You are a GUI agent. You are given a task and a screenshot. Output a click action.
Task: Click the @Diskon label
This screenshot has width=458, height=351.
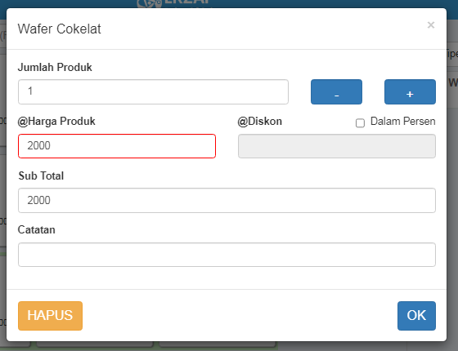pos(260,122)
